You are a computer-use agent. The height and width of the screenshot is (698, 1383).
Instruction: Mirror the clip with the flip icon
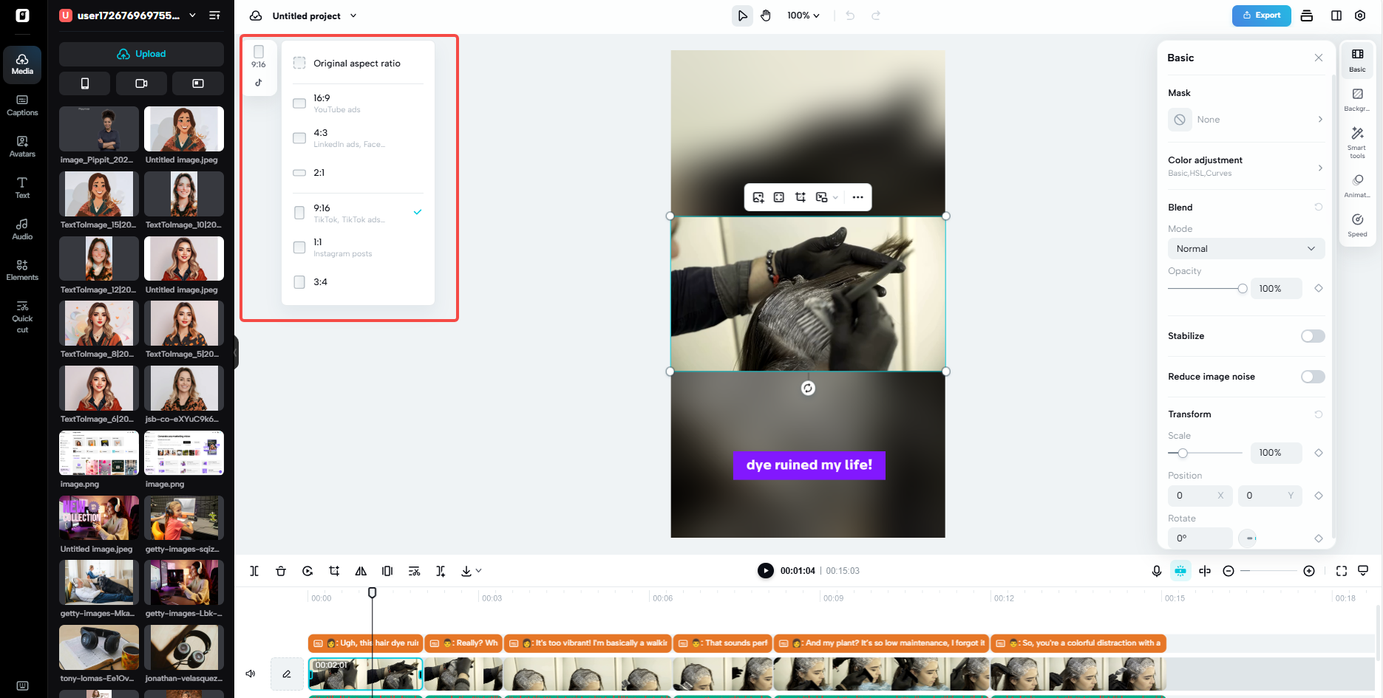click(x=361, y=570)
